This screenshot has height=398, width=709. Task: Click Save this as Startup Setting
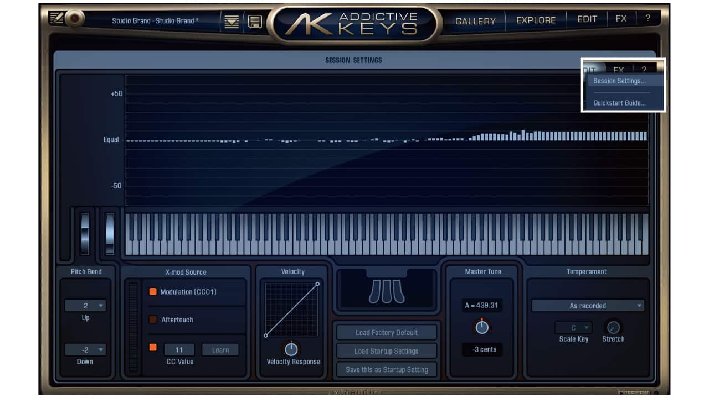click(x=387, y=370)
